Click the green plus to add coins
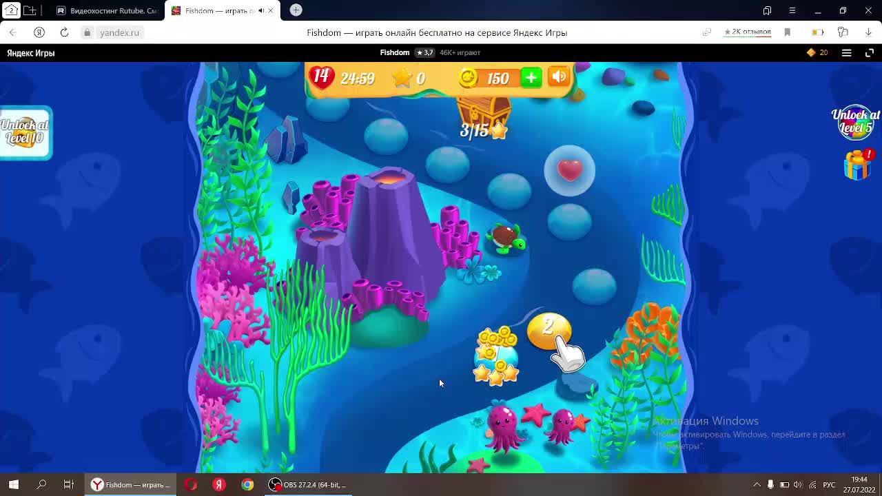 (x=531, y=78)
